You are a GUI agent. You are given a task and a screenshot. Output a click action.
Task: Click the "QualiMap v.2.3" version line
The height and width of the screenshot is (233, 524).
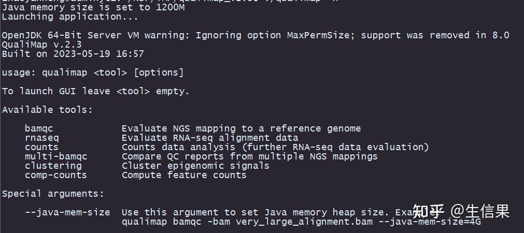pyautogui.click(x=41, y=45)
